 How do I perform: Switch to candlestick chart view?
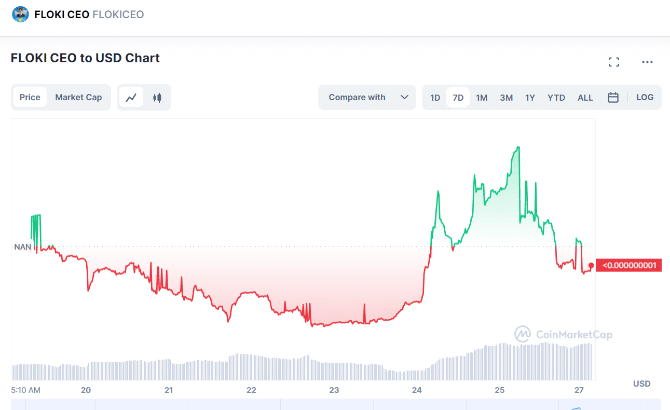click(157, 98)
